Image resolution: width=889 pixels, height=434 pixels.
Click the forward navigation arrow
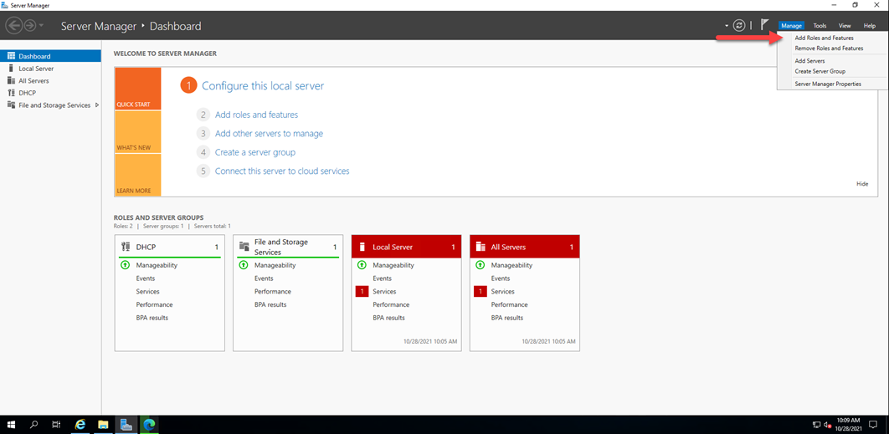click(x=29, y=25)
